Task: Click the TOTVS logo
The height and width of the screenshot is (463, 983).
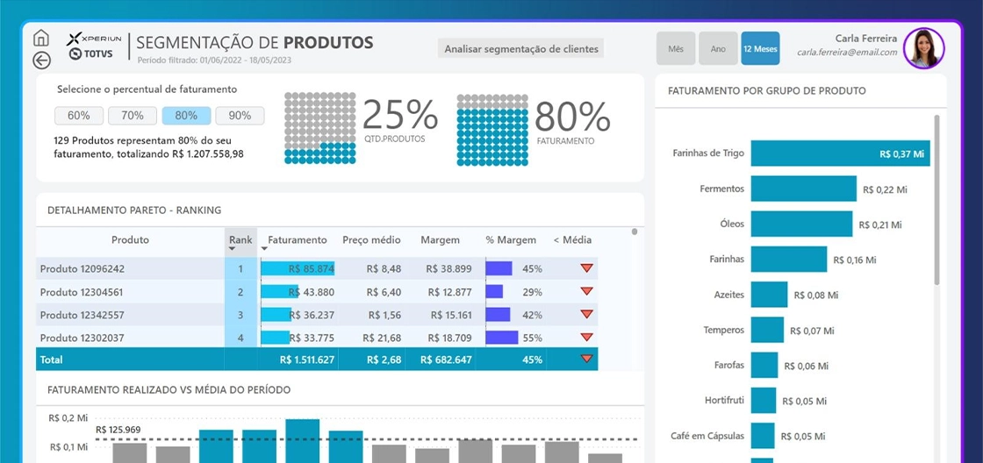Action: [x=91, y=54]
